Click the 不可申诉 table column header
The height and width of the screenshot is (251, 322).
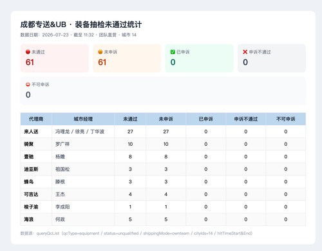coord(286,119)
